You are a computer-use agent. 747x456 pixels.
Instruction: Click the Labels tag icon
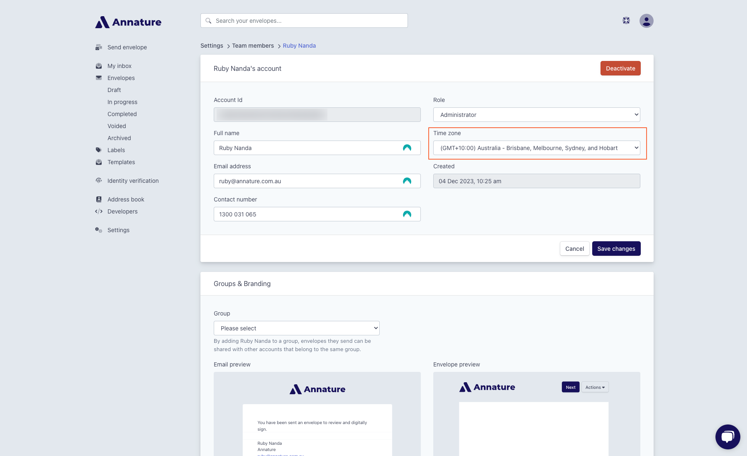tap(99, 150)
